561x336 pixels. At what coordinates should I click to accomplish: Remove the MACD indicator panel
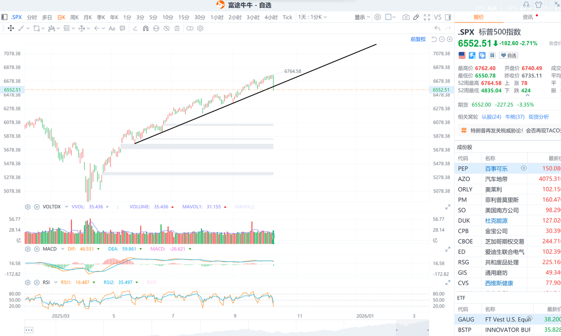(x=36, y=249)
